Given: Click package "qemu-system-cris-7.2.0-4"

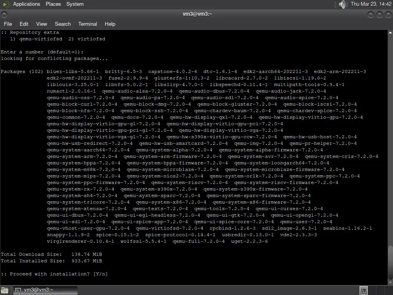Looking at the screenshot, I should 341,156.
